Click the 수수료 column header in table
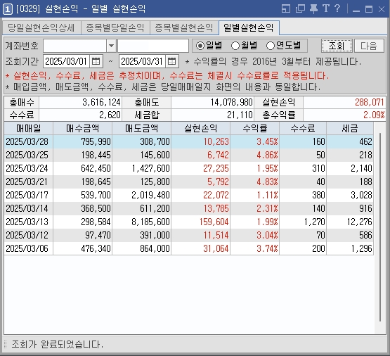390x356 pixels. tap(303, 129)
